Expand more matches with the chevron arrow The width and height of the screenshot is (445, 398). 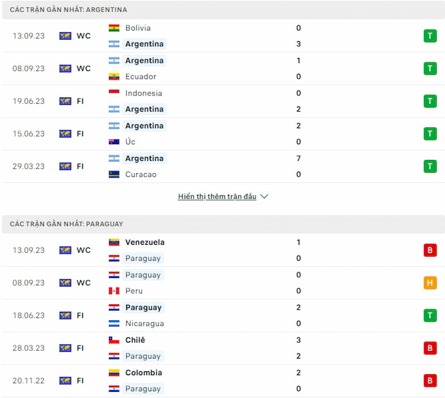coord(264,197)
